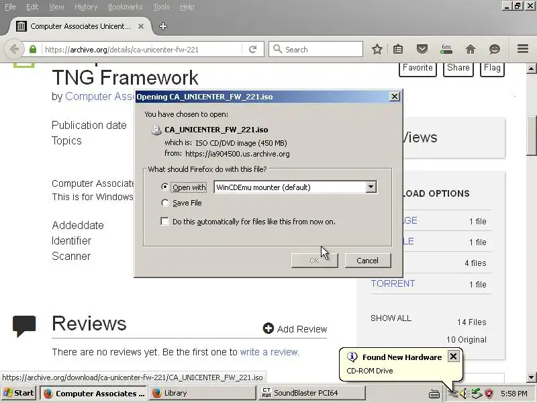Viewport: 537px width, 403px height.
Task: Open the Bookmarks menu
Action: point(125,7)
